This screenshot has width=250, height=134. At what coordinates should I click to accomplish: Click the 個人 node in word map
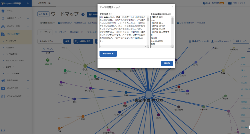(85, 66)
